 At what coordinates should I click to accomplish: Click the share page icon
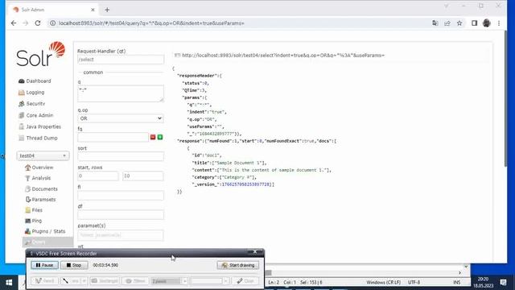point(447,23)
